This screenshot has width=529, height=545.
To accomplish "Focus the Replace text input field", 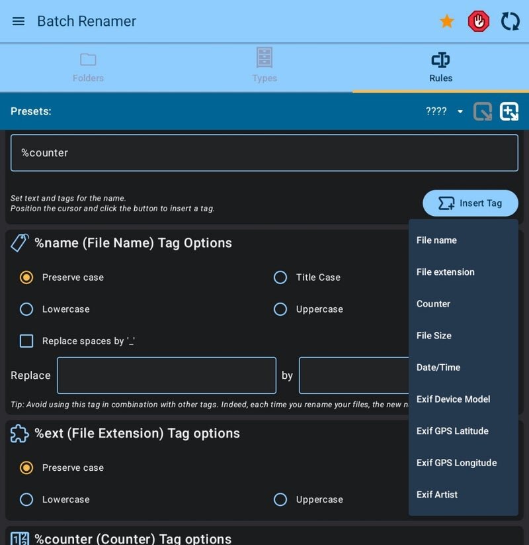I will click(167, 375).
